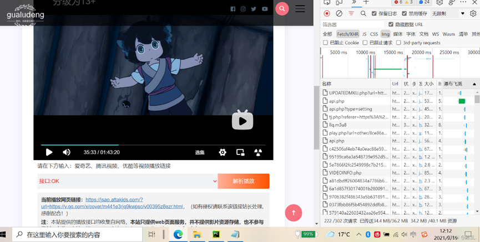480x242 pixels.
Task: Open the Instagram social link icon
Action: point(243,9)
